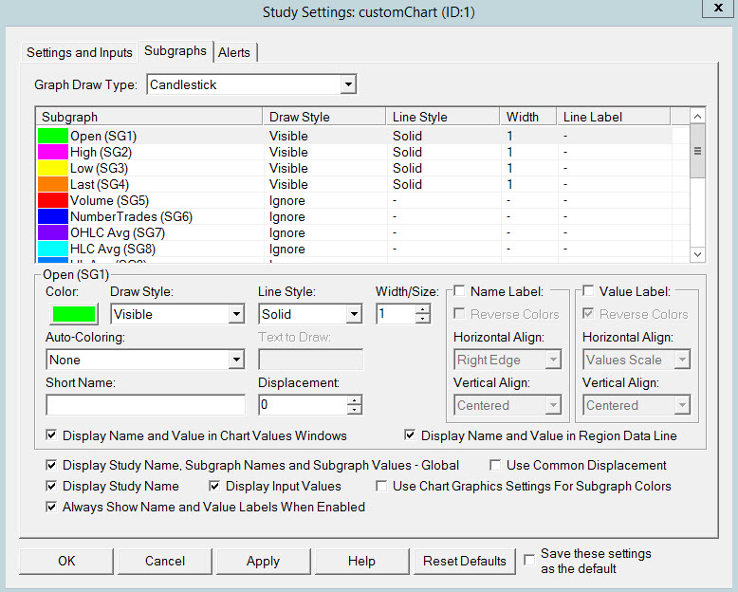The width and height of the screenshot is (738, 592).
Task: Uncheck Display Input Values option
Action: click(215, 487)
